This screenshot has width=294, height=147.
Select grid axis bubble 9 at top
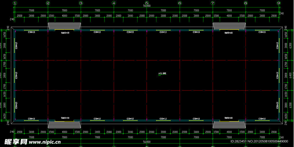(278, 3)
